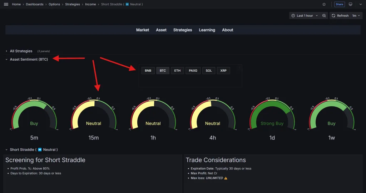Click the warning icon next to UNLIMITED
366x193 pixels.
pyautogui.click(x=226, y=178)
